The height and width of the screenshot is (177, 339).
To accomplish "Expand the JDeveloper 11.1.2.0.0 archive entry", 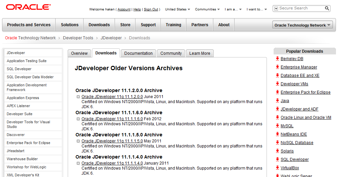I will (78, 97).
